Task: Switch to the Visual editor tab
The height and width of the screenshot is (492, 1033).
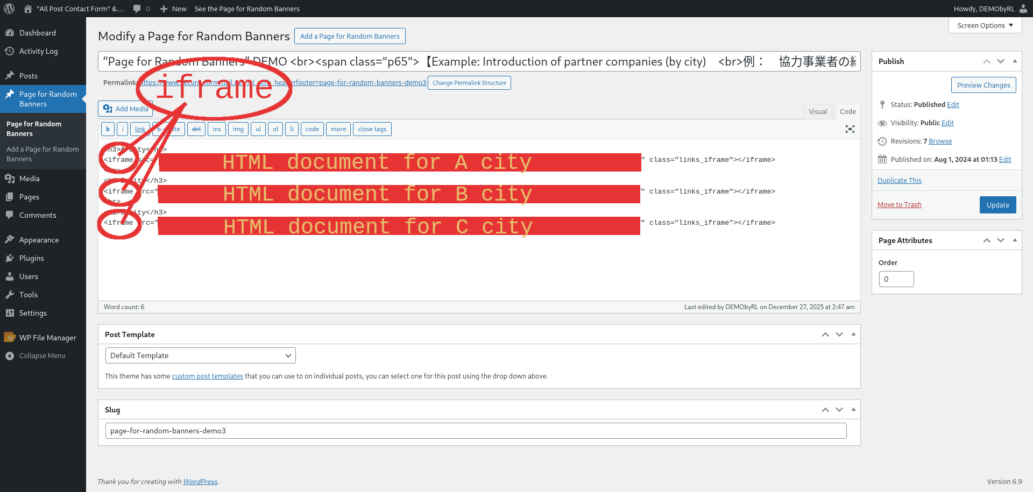Action: tap(818, 111)
